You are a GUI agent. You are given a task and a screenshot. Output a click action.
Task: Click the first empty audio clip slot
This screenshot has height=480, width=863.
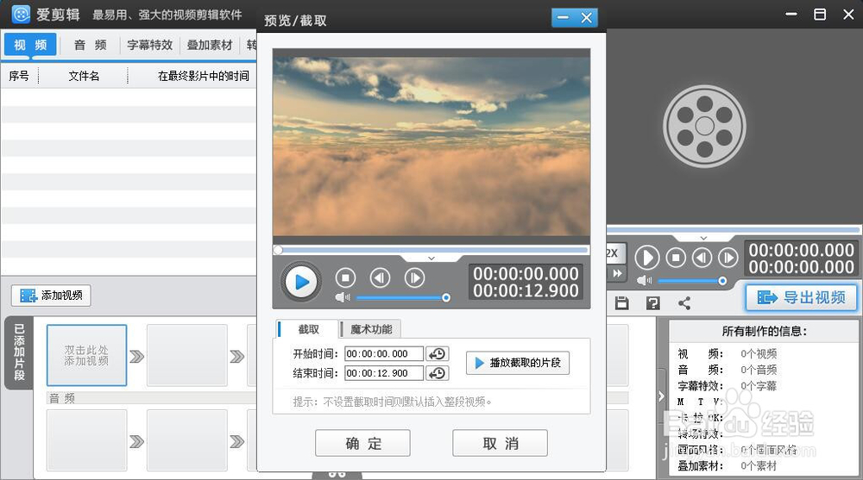(x=87, y=439)
